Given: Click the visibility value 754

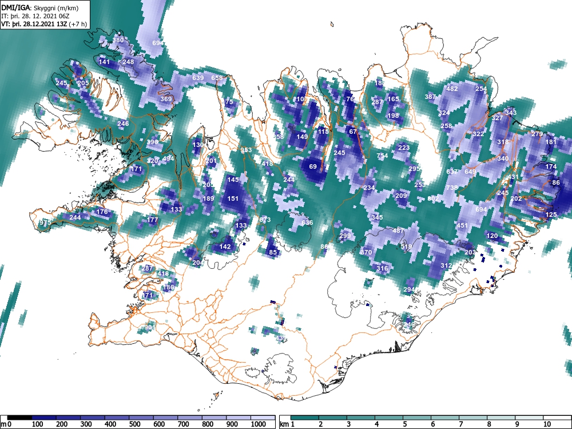Looking at the screenshot, I should 382,156.
